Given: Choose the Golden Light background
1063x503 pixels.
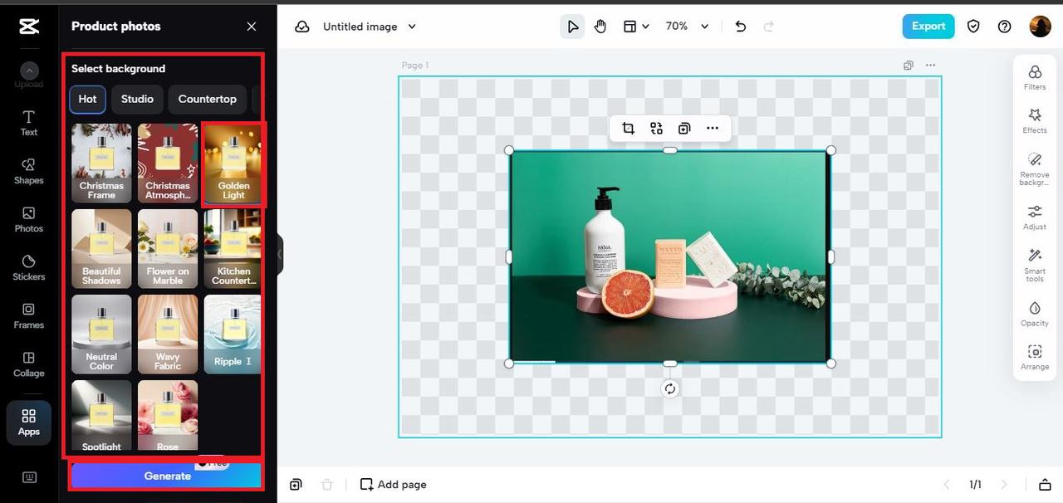Looking at the screenshot, I should point(233,163).
